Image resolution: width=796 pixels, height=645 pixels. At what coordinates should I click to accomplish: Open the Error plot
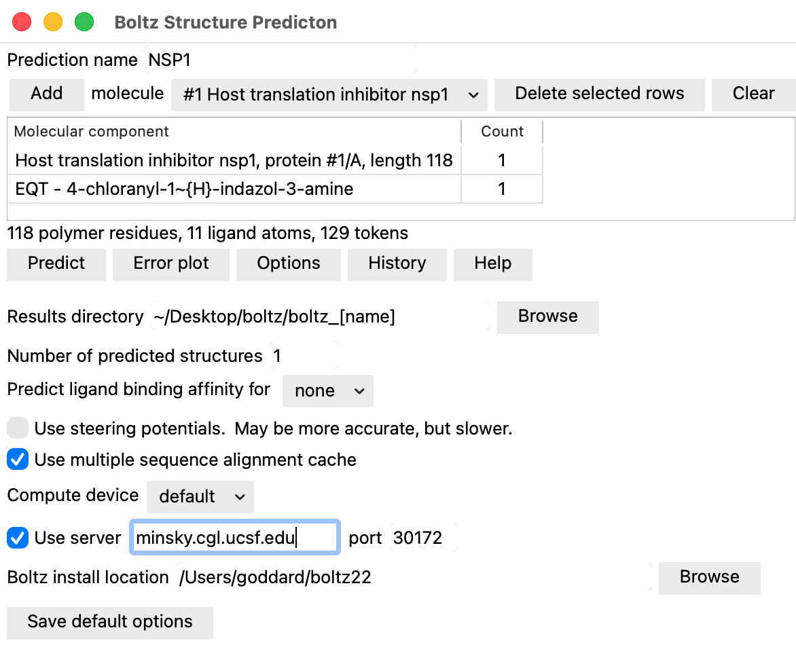(x=171, y=263)
